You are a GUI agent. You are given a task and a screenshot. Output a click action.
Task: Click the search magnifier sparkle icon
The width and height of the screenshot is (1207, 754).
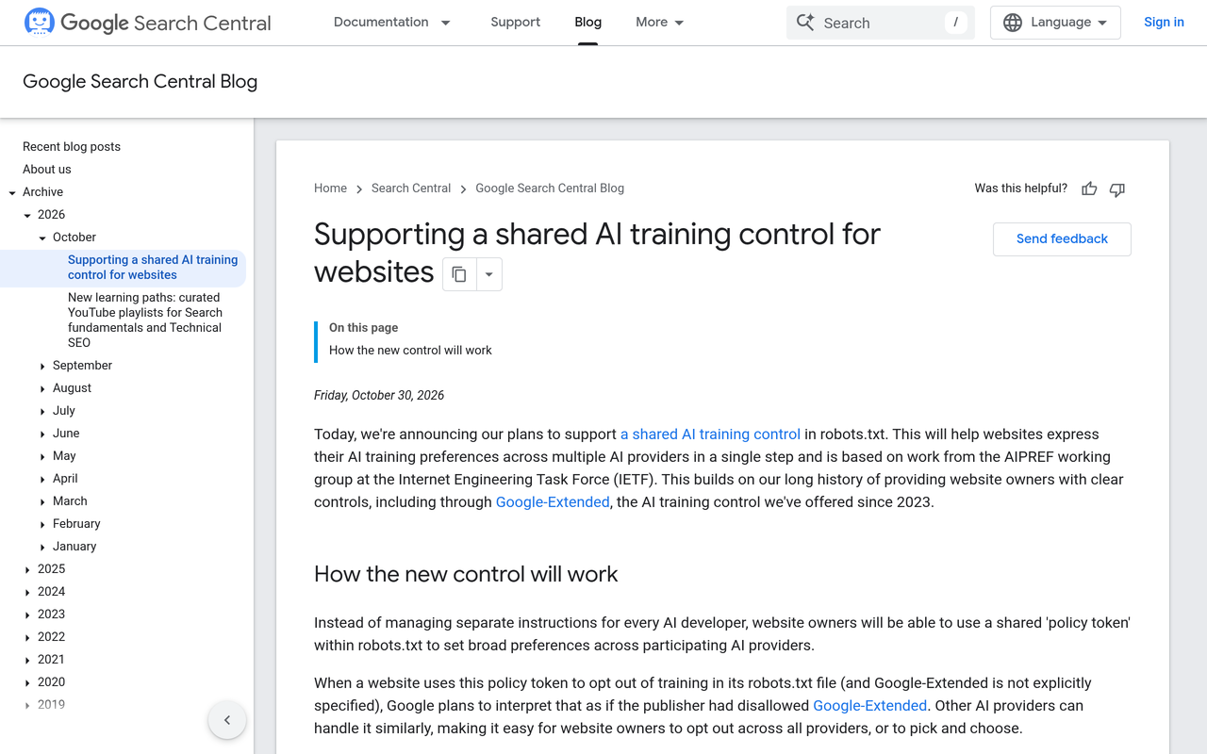(x=805, y=23)
